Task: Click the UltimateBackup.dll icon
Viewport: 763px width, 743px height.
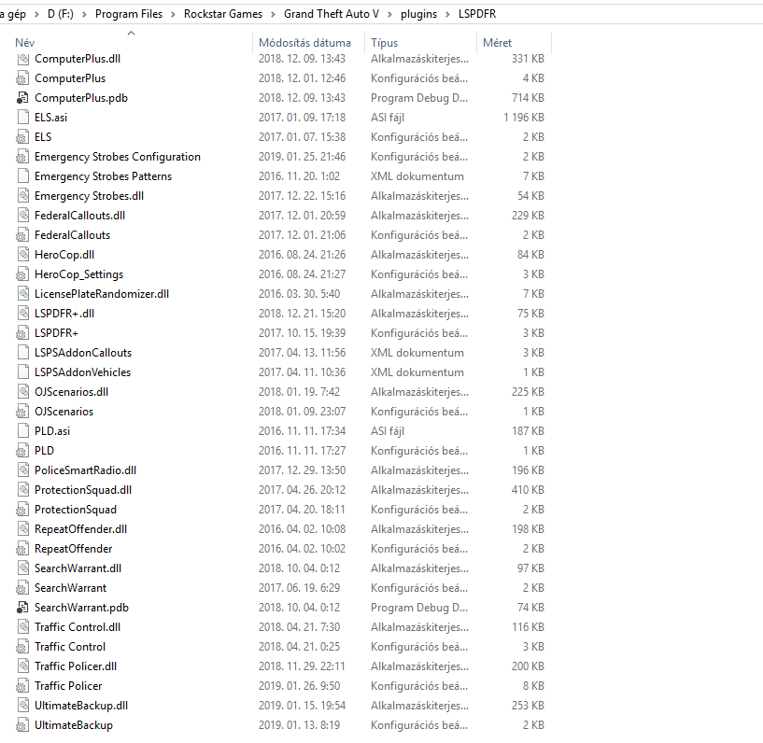Action: [x=22, y=706]
